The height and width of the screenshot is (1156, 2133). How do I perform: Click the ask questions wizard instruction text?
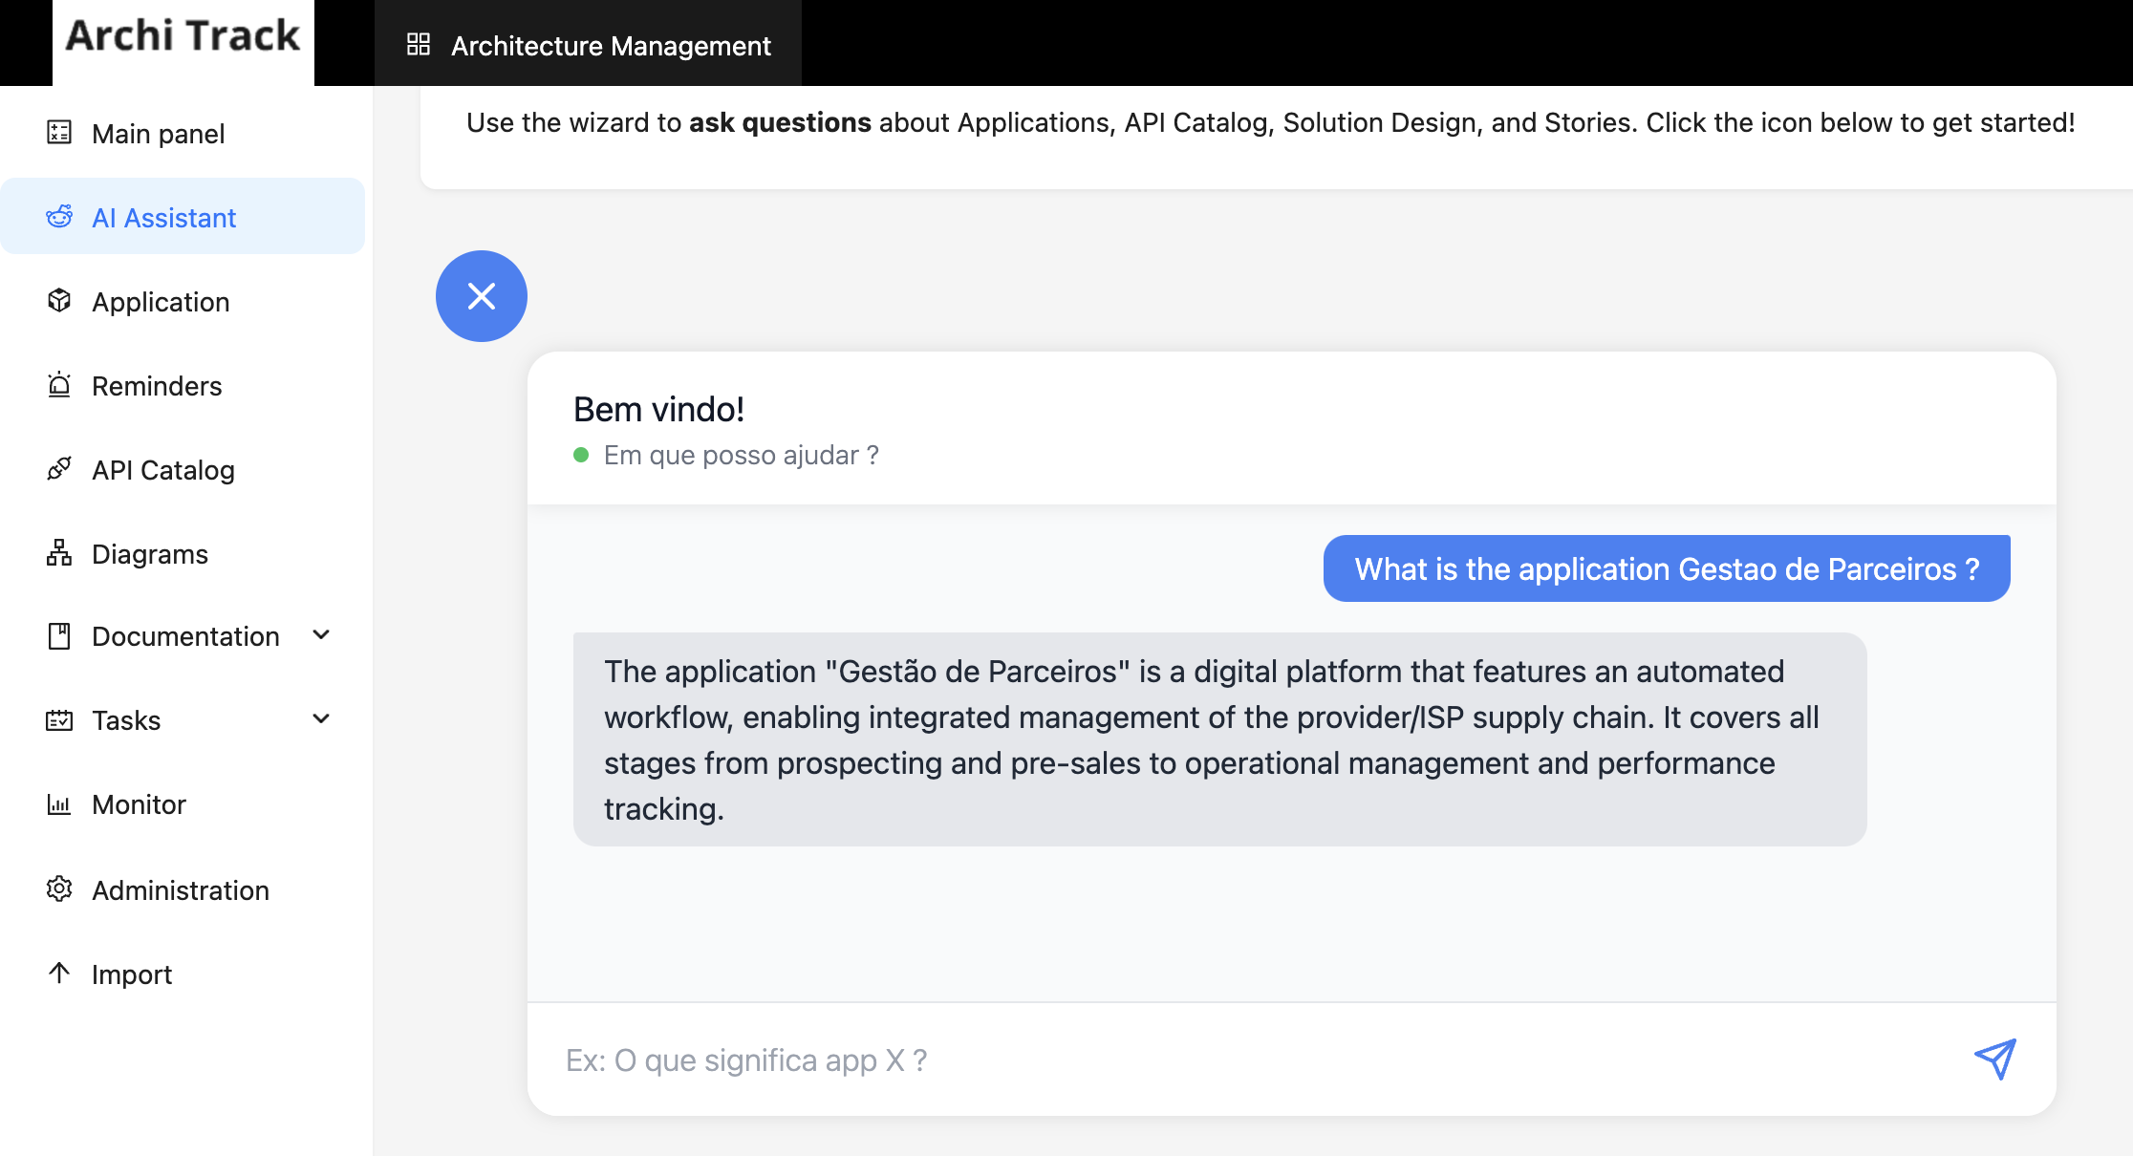click(x=1270, y=122)
